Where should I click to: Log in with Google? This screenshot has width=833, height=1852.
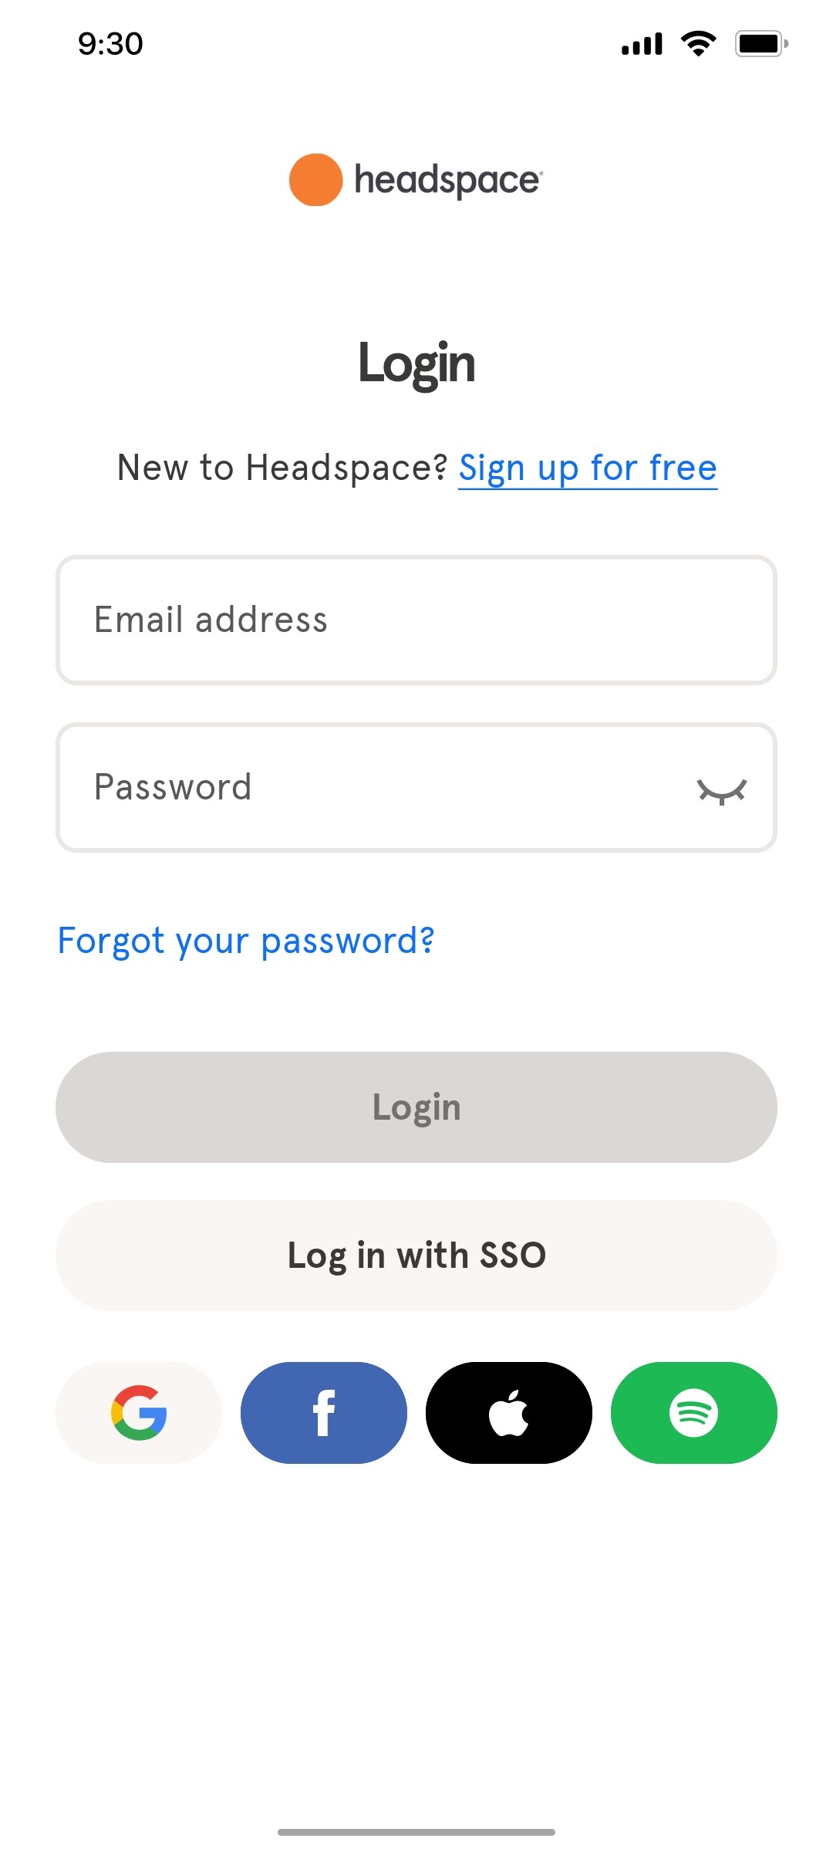tap(140, 1412)
